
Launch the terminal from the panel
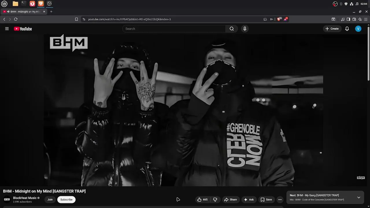click(x=24, y=4)
